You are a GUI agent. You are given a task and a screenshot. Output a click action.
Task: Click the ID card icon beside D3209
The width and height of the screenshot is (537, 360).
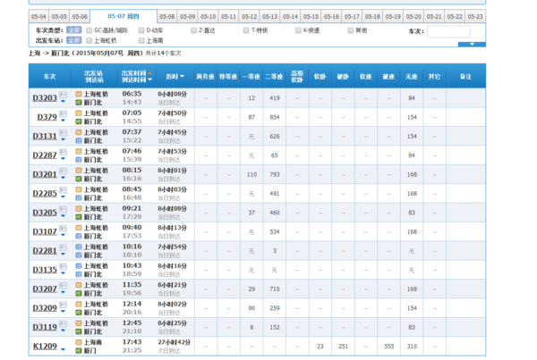coord(63,305)
